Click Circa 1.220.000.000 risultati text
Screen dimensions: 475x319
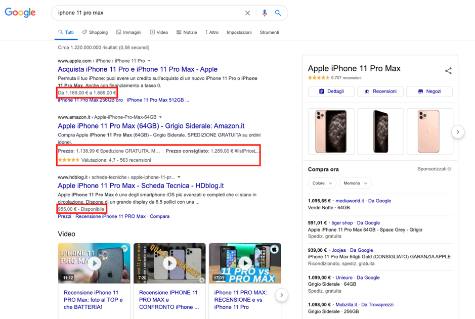click(104, 48)
